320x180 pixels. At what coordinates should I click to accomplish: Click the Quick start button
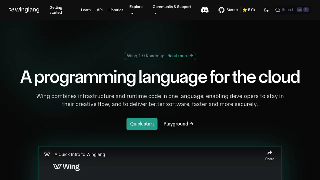(x=142, y=124)
